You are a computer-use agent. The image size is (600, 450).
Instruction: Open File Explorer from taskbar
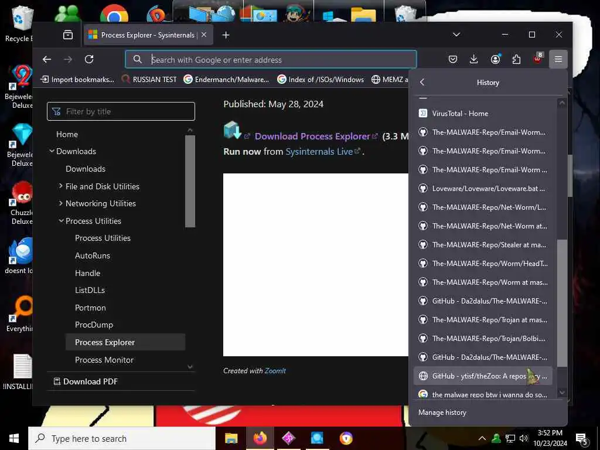[231, 438]
